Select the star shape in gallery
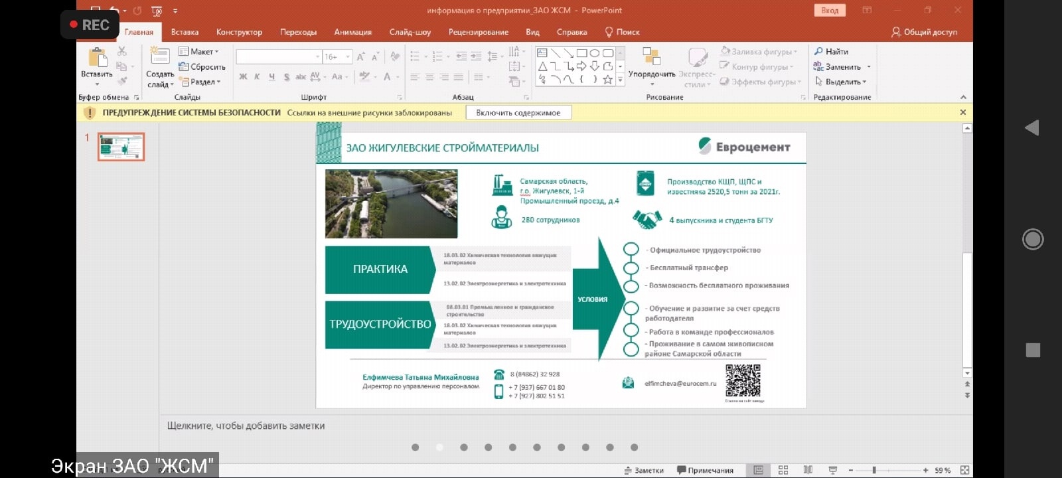 point(607,79)
